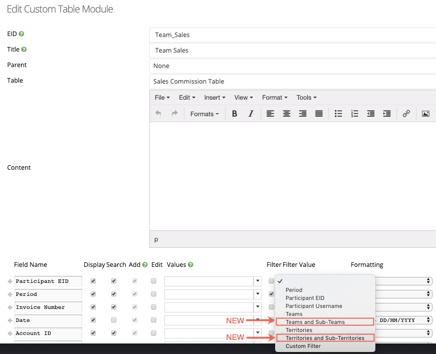Grab the Period row move handle
The height and width of the screenshot is (354, 436).
point(10,294)
